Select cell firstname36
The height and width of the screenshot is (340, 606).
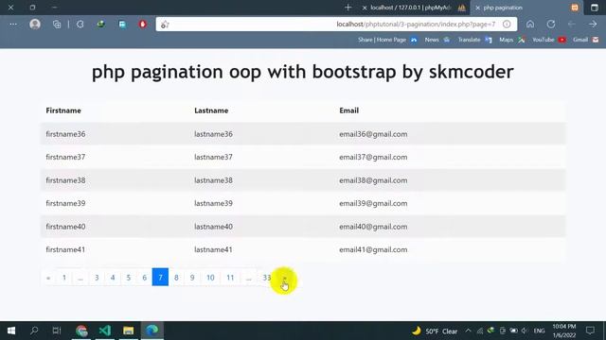coord(65,134)
